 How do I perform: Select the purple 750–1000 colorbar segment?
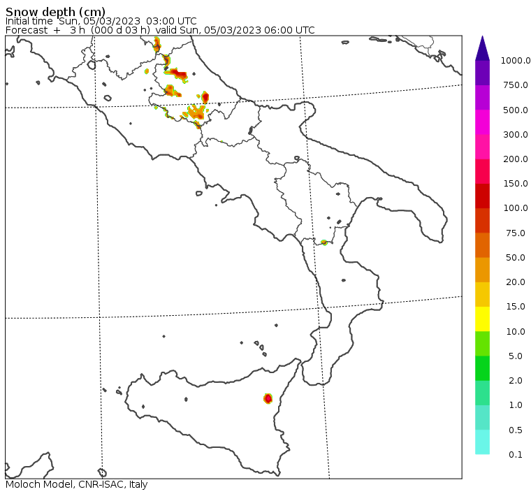tap(482, 73)
